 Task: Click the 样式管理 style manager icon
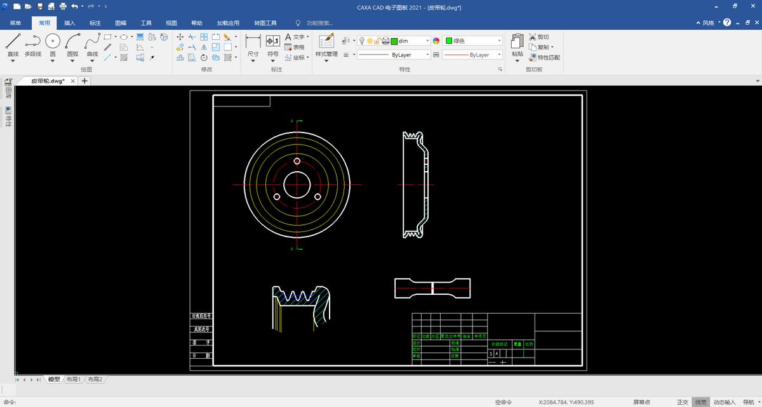coord(326,42)
